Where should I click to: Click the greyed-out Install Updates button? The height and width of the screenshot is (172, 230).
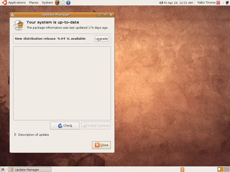click(x=96, y=126)
